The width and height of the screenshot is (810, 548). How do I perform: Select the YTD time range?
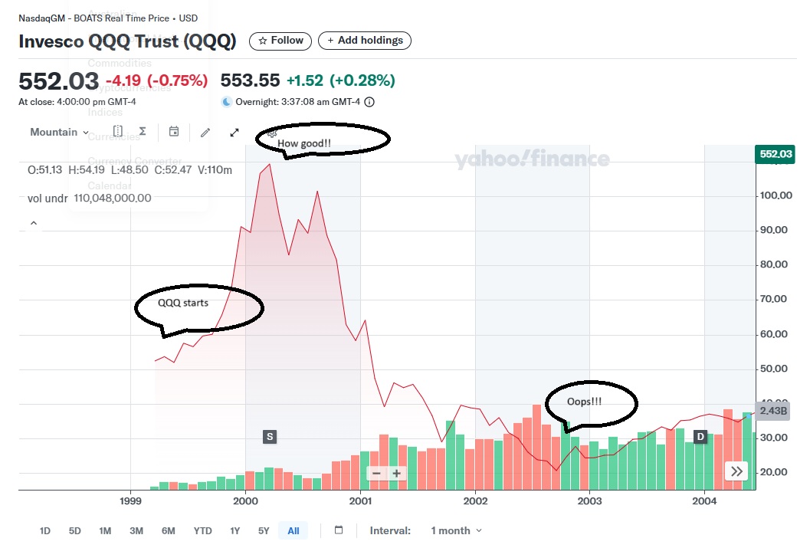pyautogui.click(x=202, y=530)
